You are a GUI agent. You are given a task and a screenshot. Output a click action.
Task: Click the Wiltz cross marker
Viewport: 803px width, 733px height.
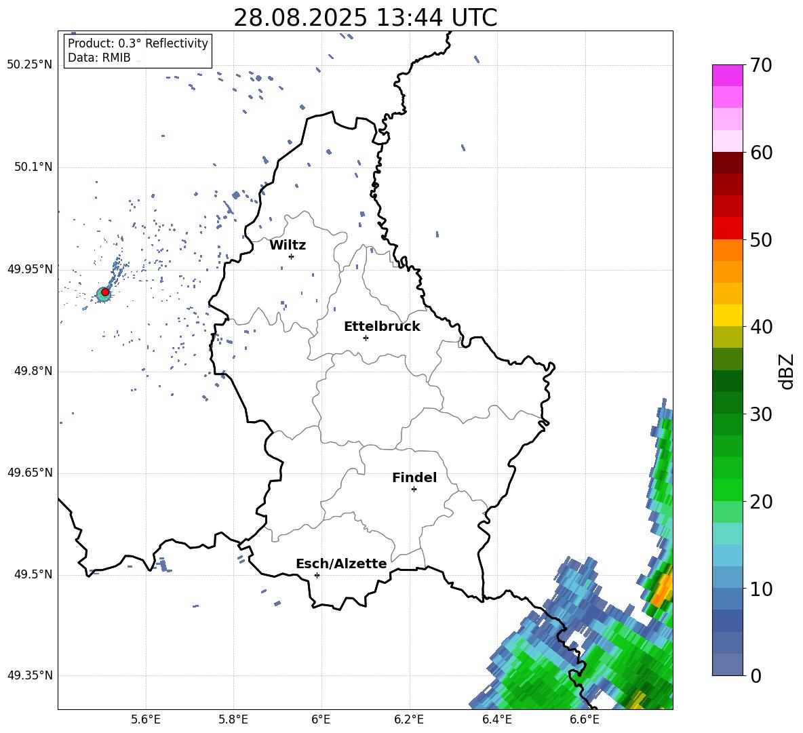click(x=291, y=256)
